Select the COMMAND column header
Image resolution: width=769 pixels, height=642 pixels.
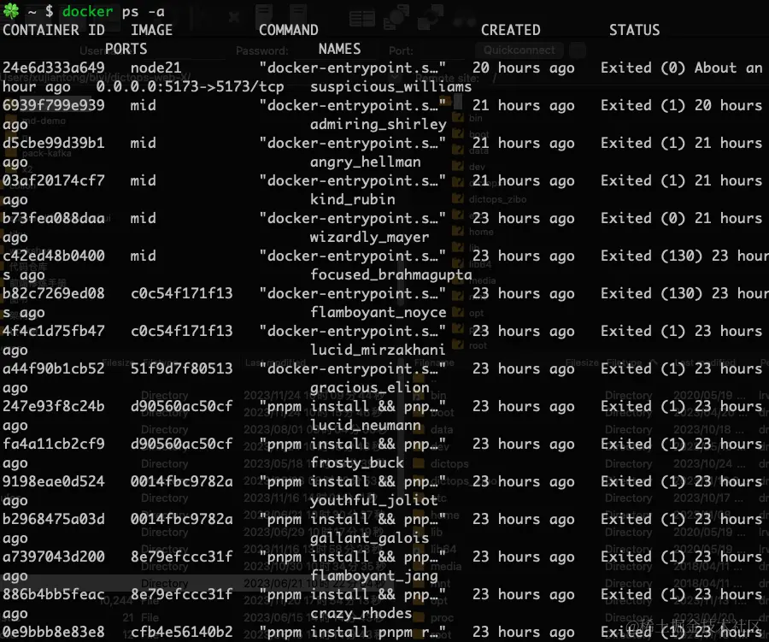[289, 30]
